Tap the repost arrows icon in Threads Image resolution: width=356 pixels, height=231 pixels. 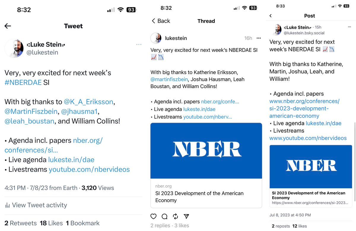tap(175, 216)
